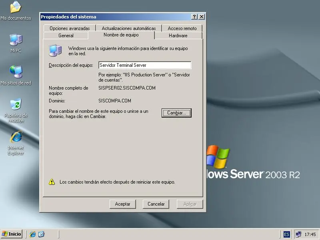Open the Inicio start menu
The image size is (320, 240).
pyautogui.click(x=12, y=234)
